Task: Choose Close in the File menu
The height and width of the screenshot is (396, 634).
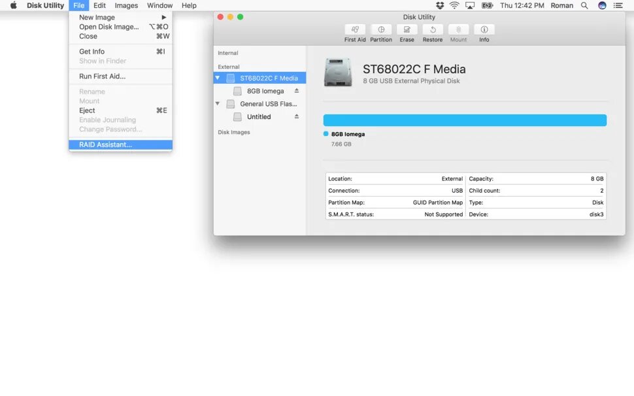Action: point(120,36)
